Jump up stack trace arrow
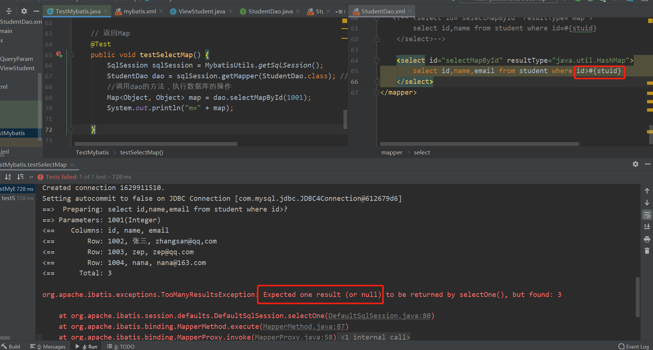 click(x=647, y=191)
